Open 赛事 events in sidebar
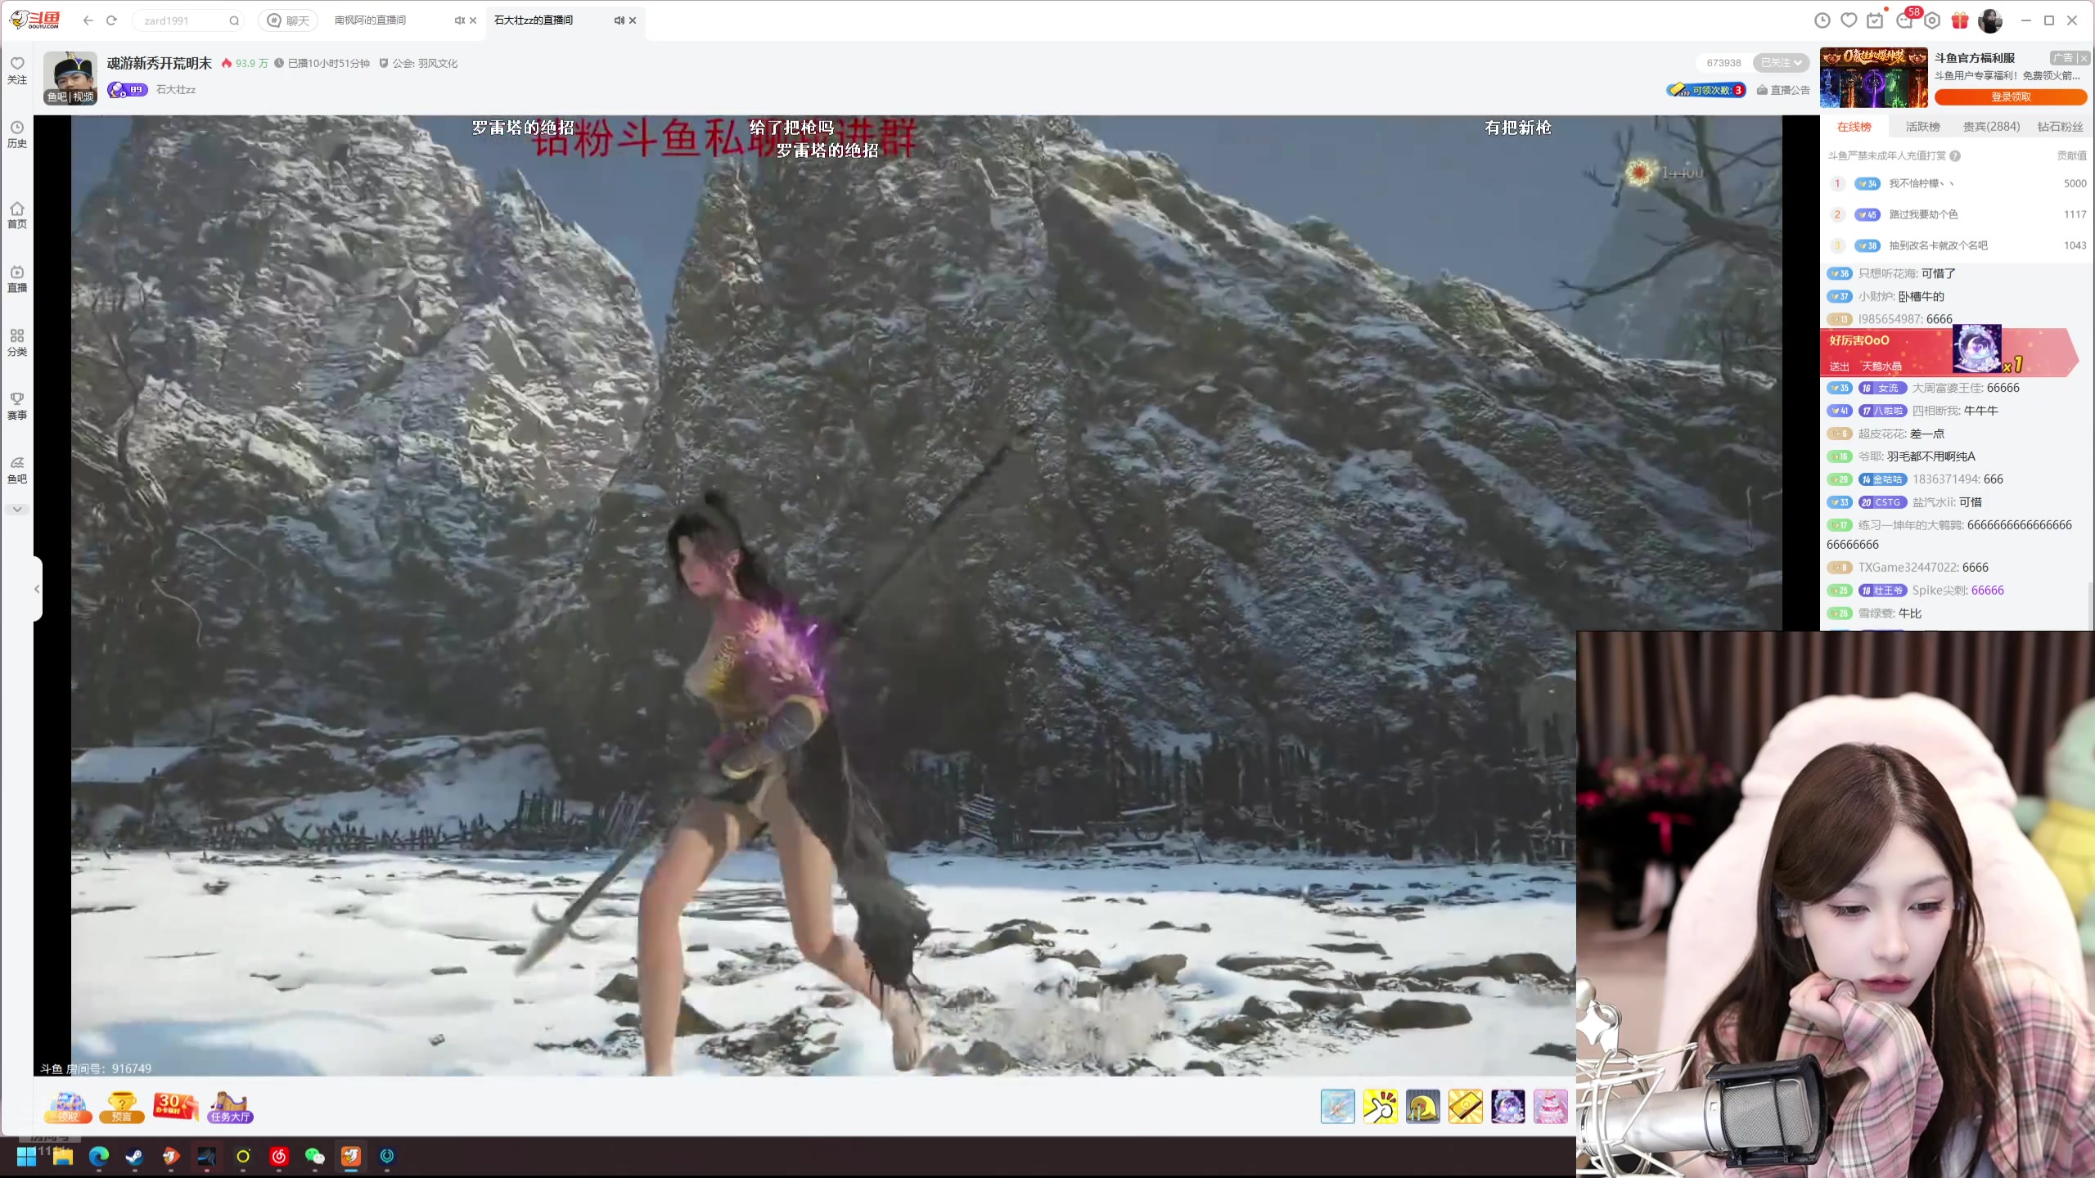The height and width of the screenshot is (1178, 2095). (x=17, y=407)
